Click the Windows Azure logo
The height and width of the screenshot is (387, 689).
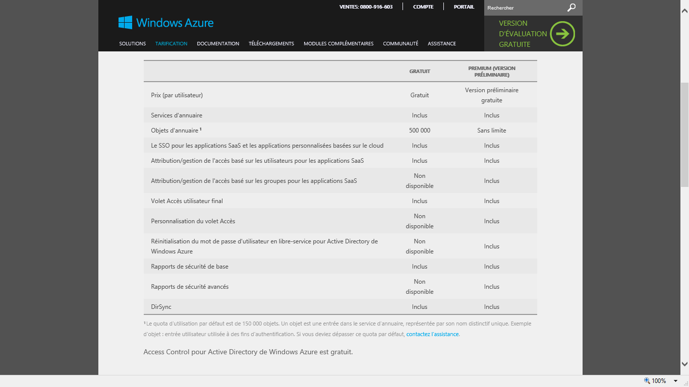pos(166,23)
